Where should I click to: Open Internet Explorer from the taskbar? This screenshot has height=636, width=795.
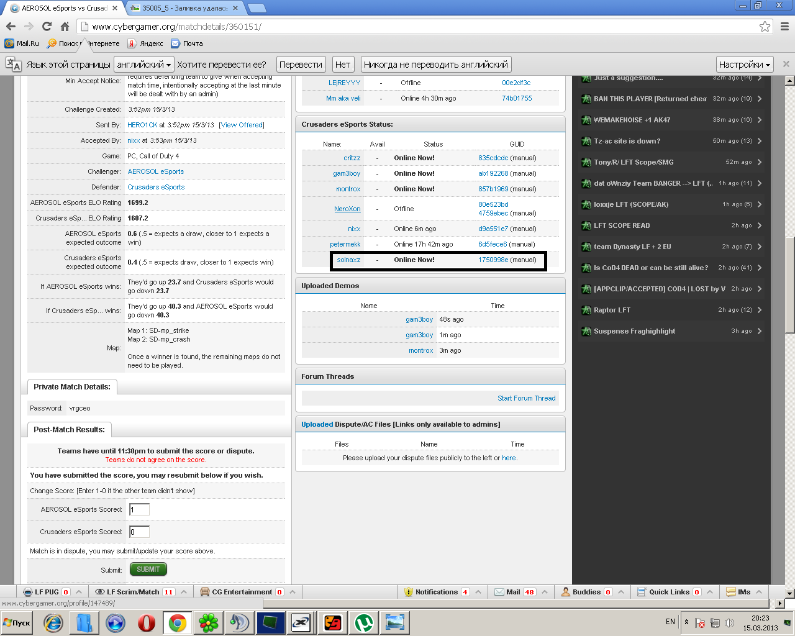(x=53, y=622)
